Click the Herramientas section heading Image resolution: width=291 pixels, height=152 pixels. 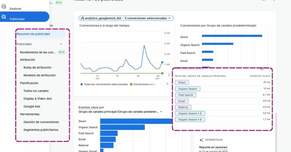[30, 114]
